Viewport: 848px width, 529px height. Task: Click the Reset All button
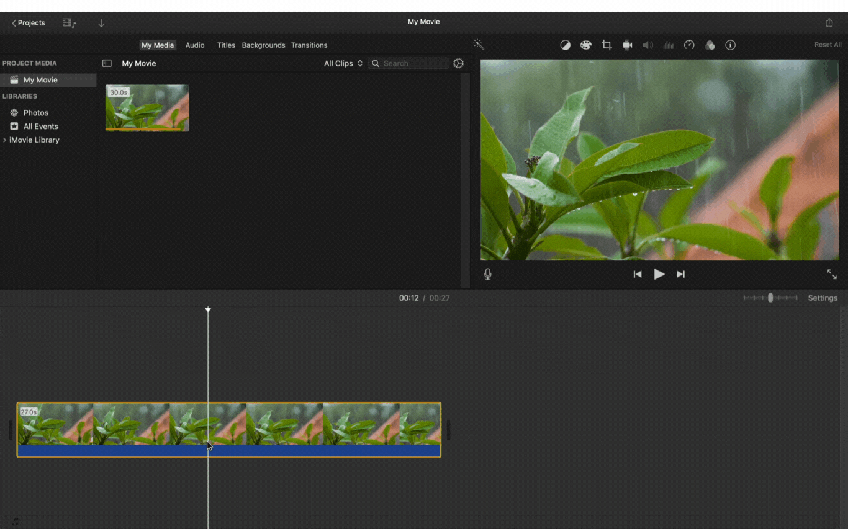(828, 44)
